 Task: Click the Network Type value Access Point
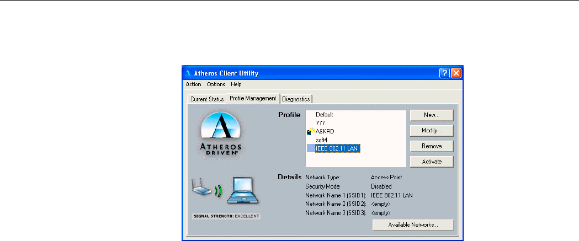(x=386, y=177)
